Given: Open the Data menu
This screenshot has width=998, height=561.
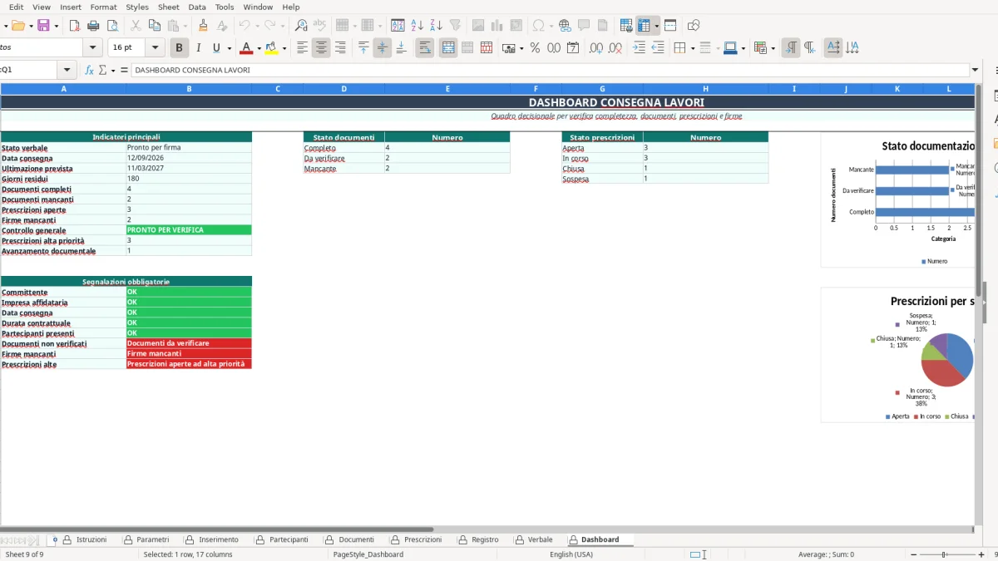Looking at the screenshot, I should [197, 7].
